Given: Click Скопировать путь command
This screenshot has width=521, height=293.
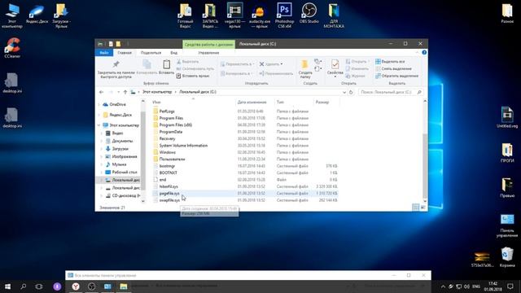Looking at the screenshot, I should [195, 68].
